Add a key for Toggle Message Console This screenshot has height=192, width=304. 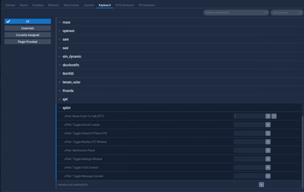[268, 176]
